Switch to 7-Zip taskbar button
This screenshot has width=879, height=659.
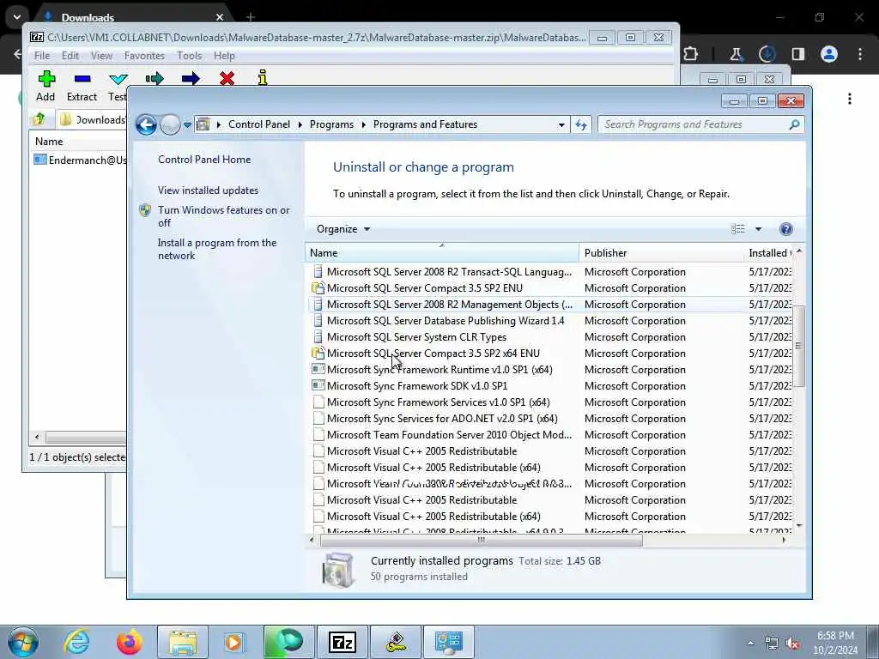point(342,642)
